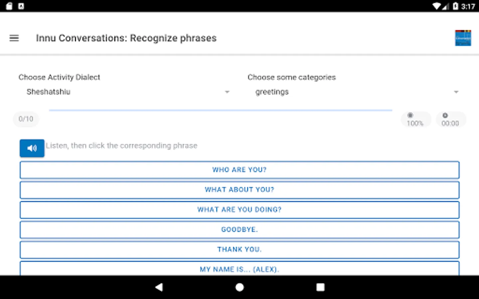Tap the Innu Conversations app logo

[463, 38]
